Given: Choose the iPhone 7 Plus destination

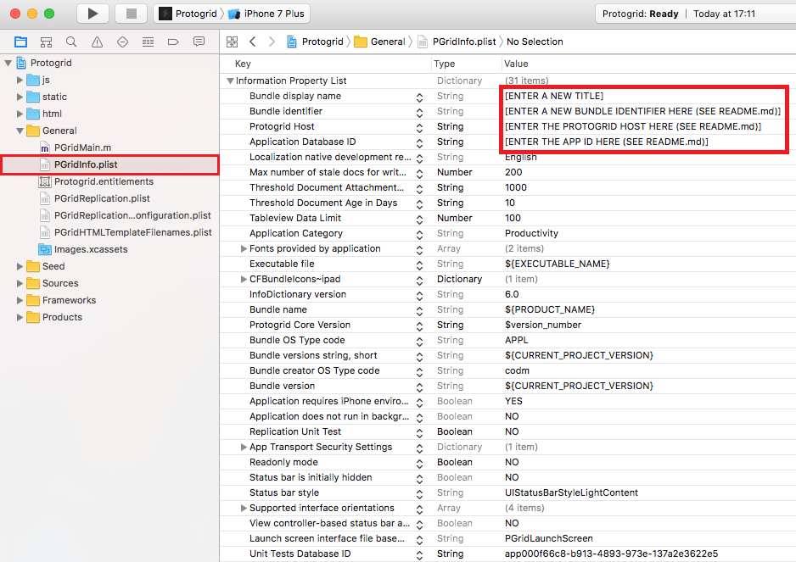Looking at the screenshot, I should point(266,14).
